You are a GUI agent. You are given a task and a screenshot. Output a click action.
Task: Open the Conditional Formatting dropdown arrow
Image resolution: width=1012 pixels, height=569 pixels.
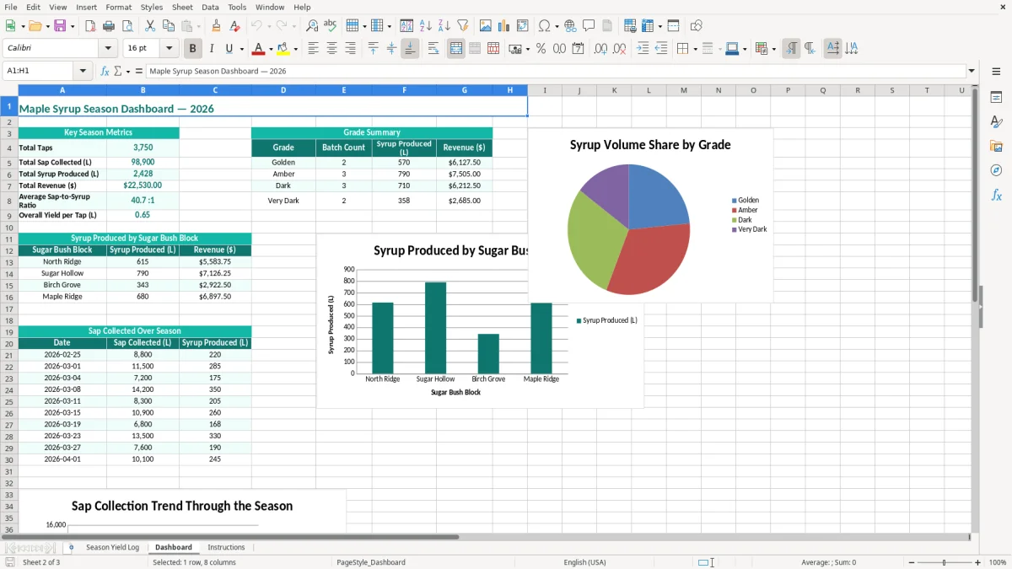[773, 49]
